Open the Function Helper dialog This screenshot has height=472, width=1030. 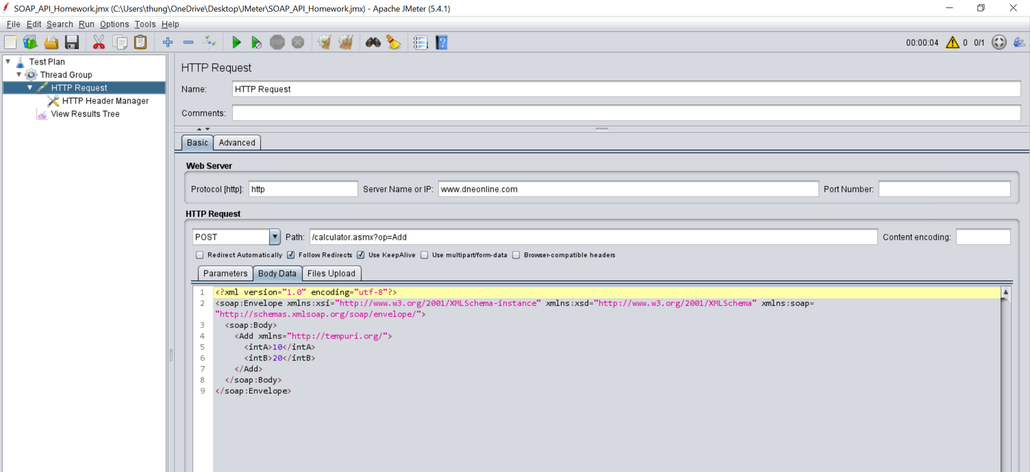point(420,42)
